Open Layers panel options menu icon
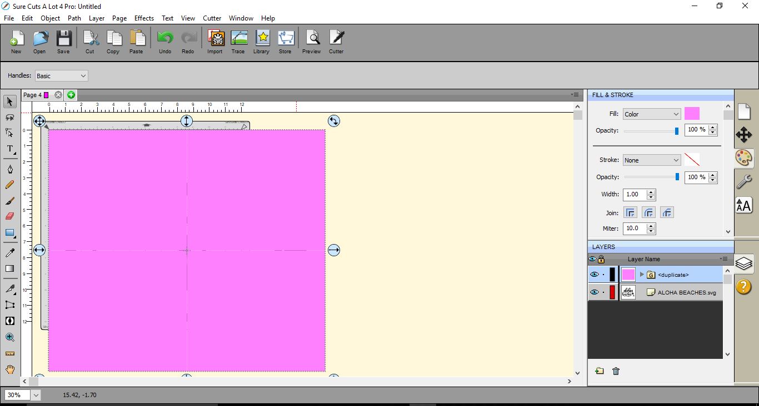Image resolution: width=759 pixels, height=406 pixels. [x=723, y=259]
